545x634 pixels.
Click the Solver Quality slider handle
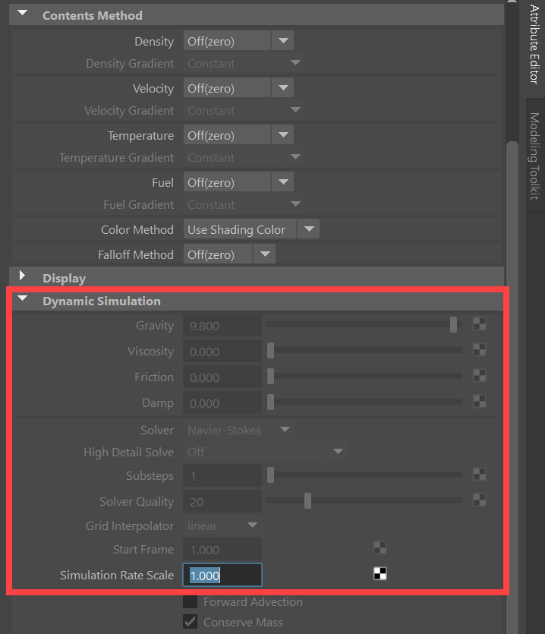tap(307, 500)
